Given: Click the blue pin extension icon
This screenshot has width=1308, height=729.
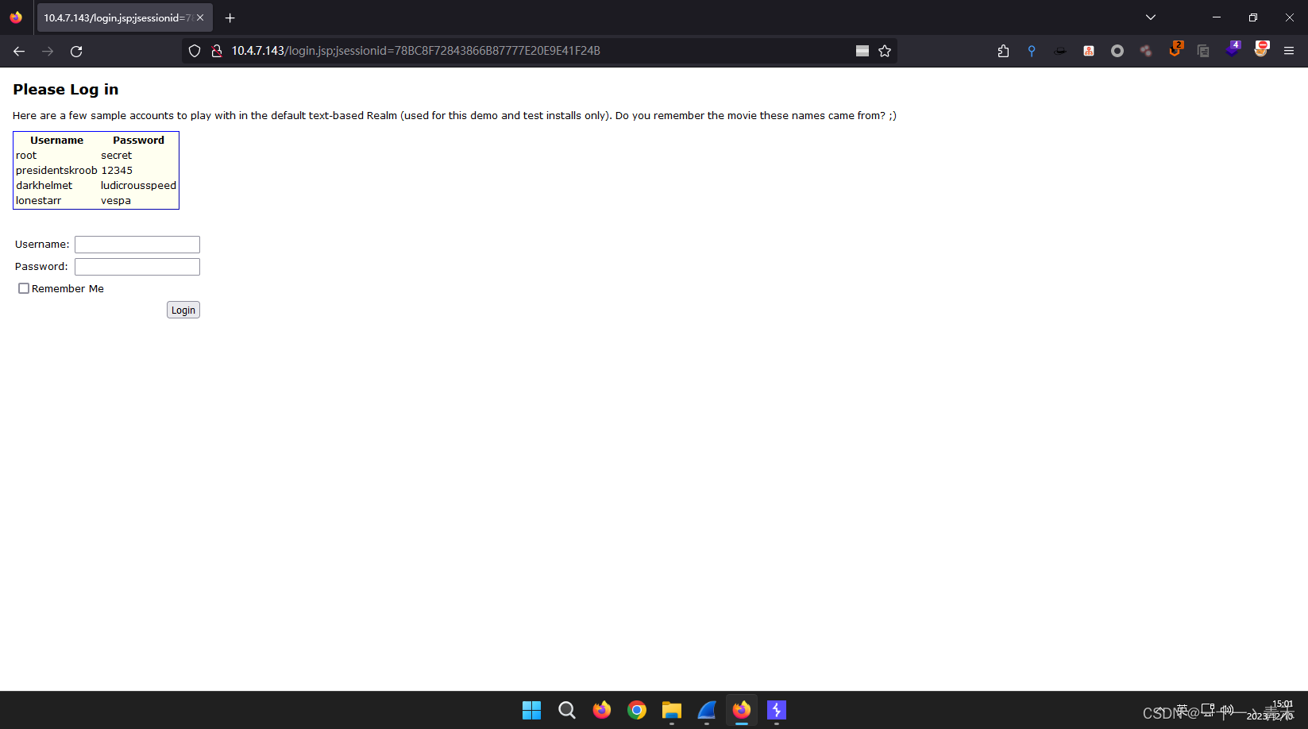Looking at the screenshot, I should pyautogui.click(x=1032, y=51).
